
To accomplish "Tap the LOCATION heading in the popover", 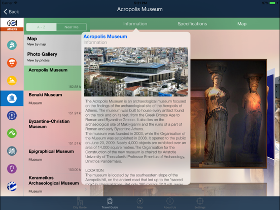I will pos(94,170).
